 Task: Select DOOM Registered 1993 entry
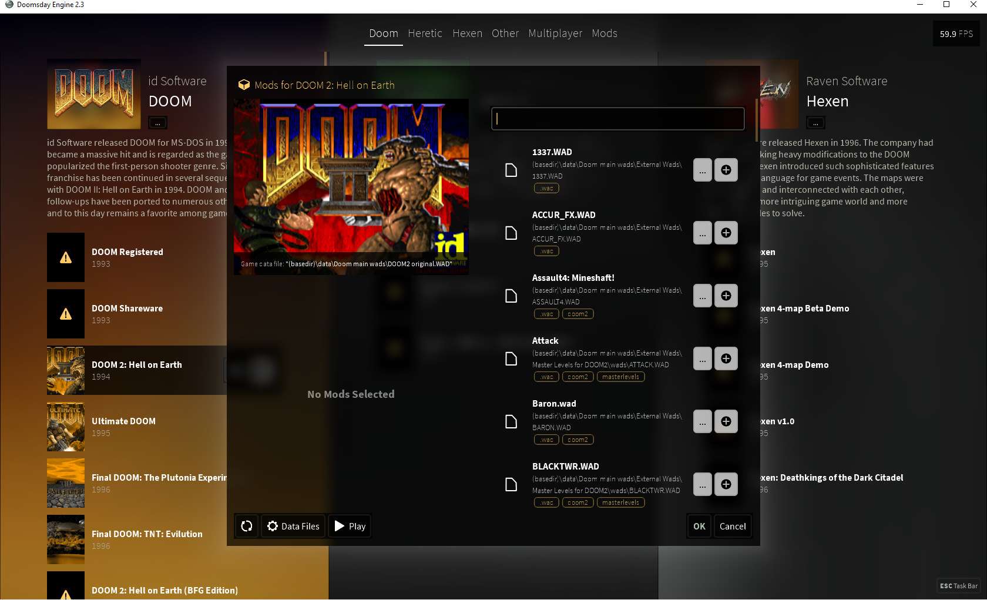[137, 257]
